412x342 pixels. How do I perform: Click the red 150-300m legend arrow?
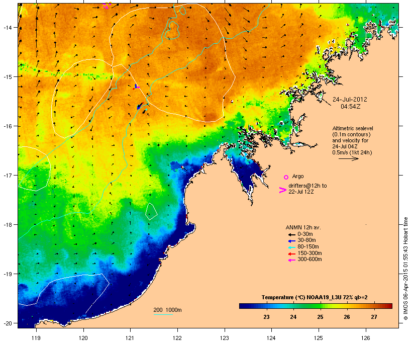(x=291, y=253)
